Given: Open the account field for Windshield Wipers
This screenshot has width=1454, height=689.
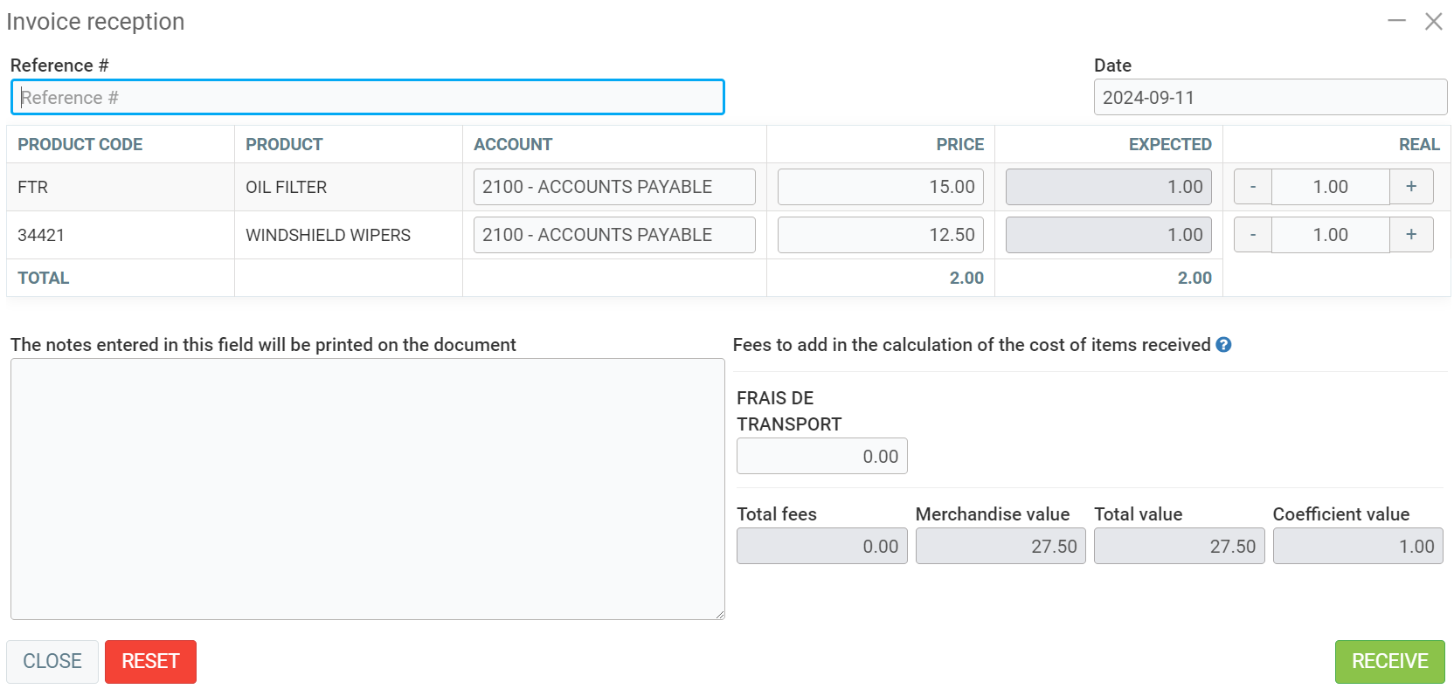Looking at the screenshot, I should click(613, 235).
